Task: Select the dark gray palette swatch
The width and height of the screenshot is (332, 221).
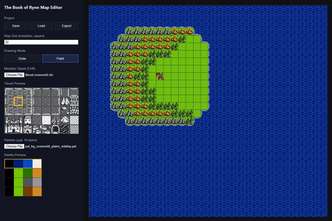Action: pyautogui.click(x=28, y=182)
